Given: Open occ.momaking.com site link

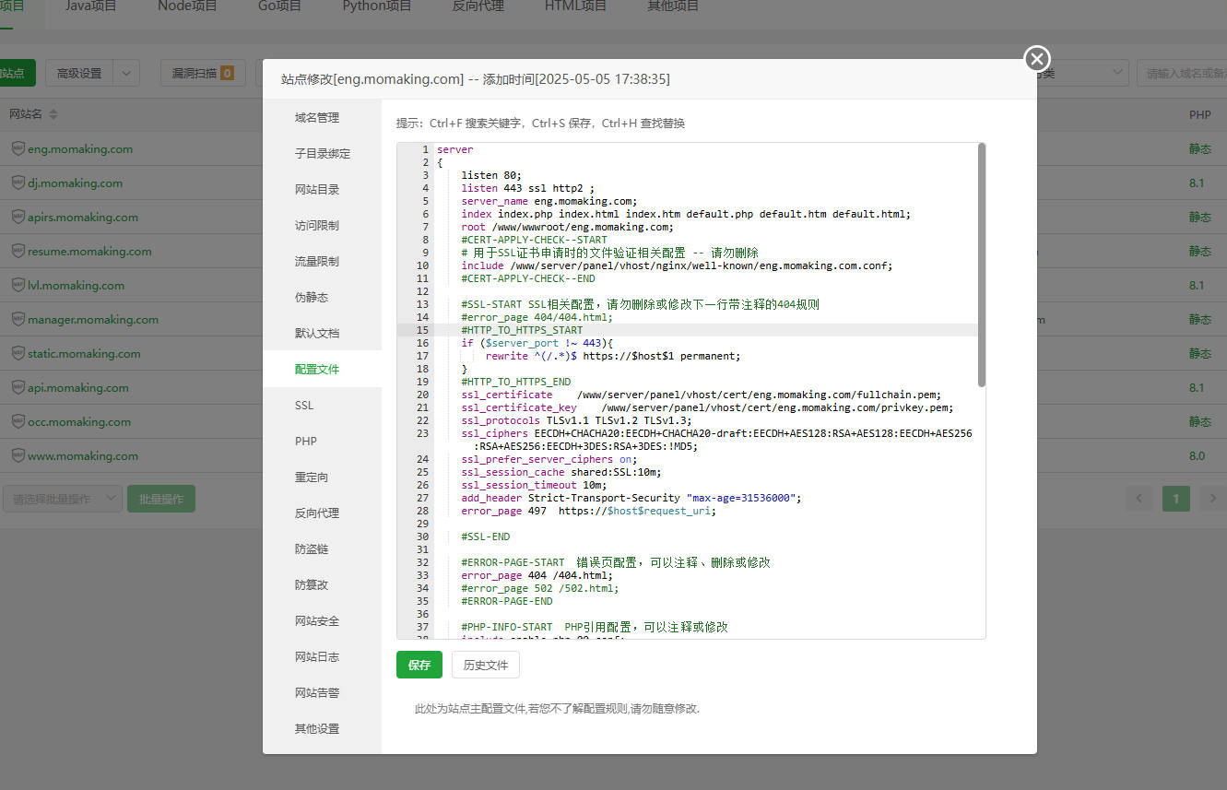Looking at the screenshot, I should [79, 421].
